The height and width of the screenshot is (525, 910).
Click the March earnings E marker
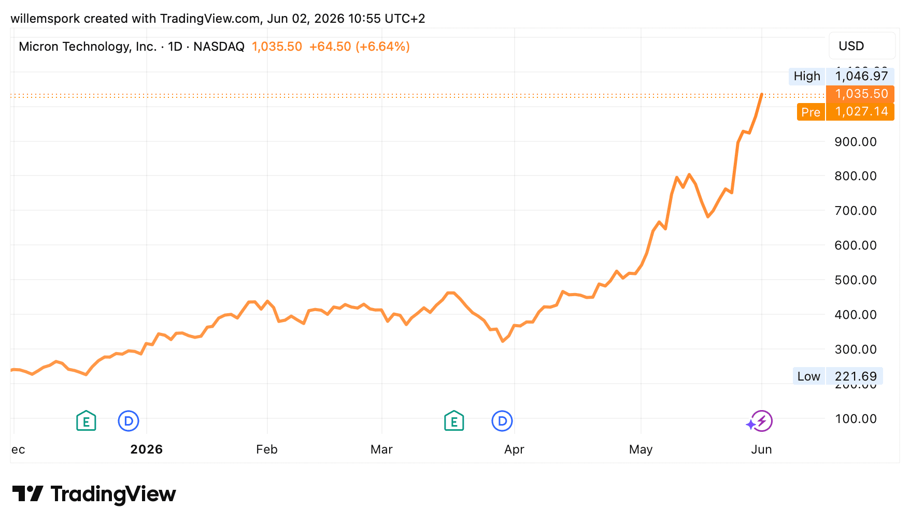454,421
